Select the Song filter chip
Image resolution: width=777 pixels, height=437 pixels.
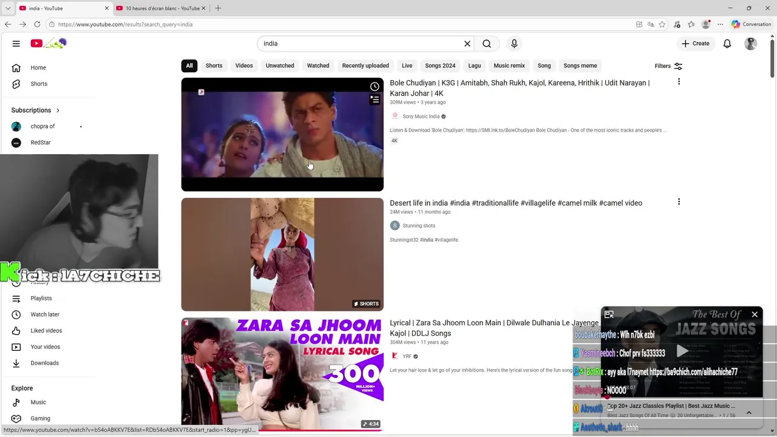click(544, 66)
